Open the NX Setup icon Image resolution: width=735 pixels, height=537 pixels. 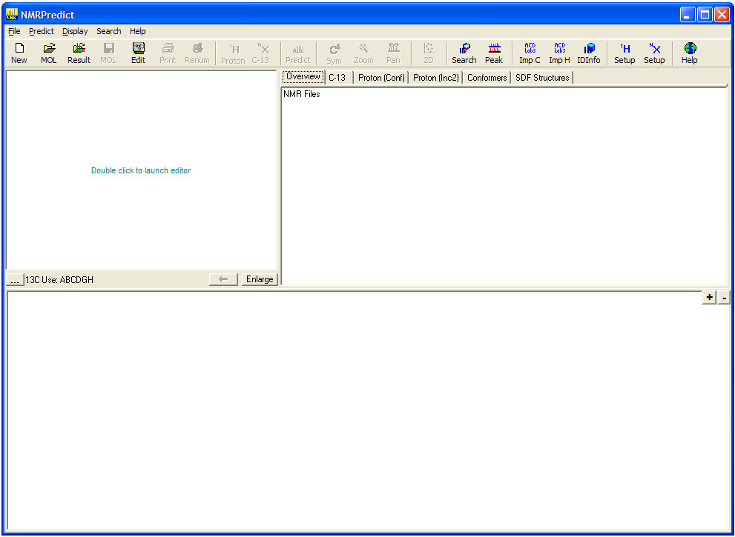click(x=654, y=53)
